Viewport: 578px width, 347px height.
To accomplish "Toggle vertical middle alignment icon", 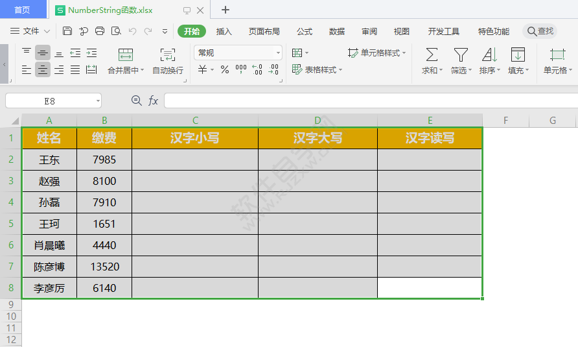I will point(43,53).
